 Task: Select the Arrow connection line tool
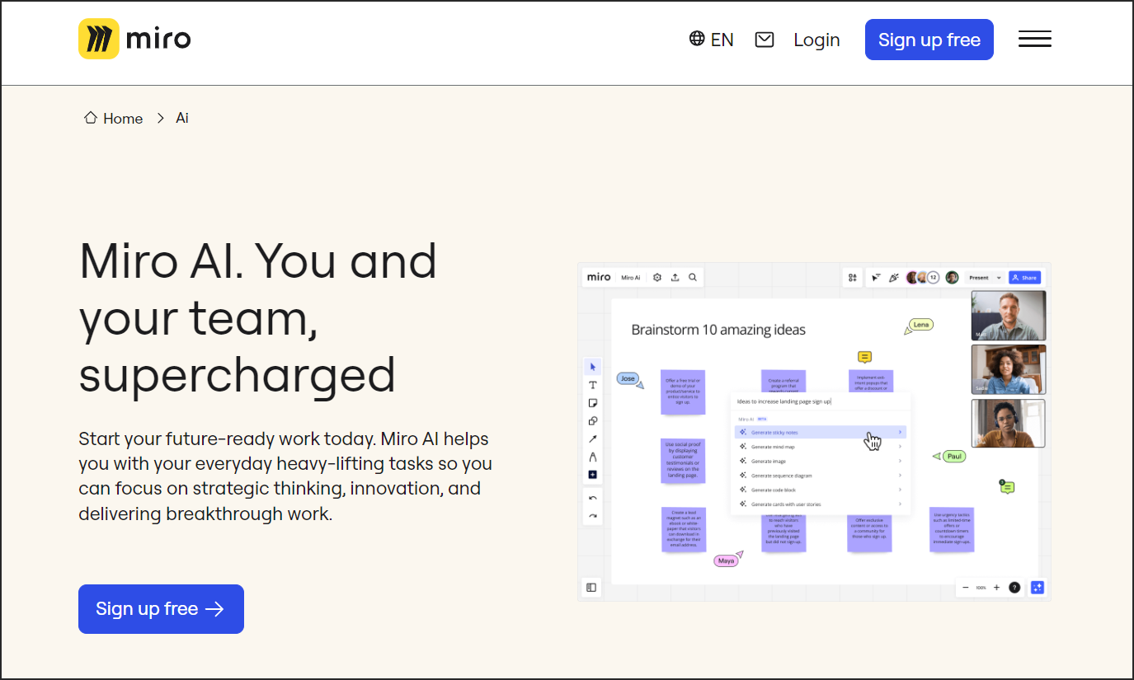[592, 439]
